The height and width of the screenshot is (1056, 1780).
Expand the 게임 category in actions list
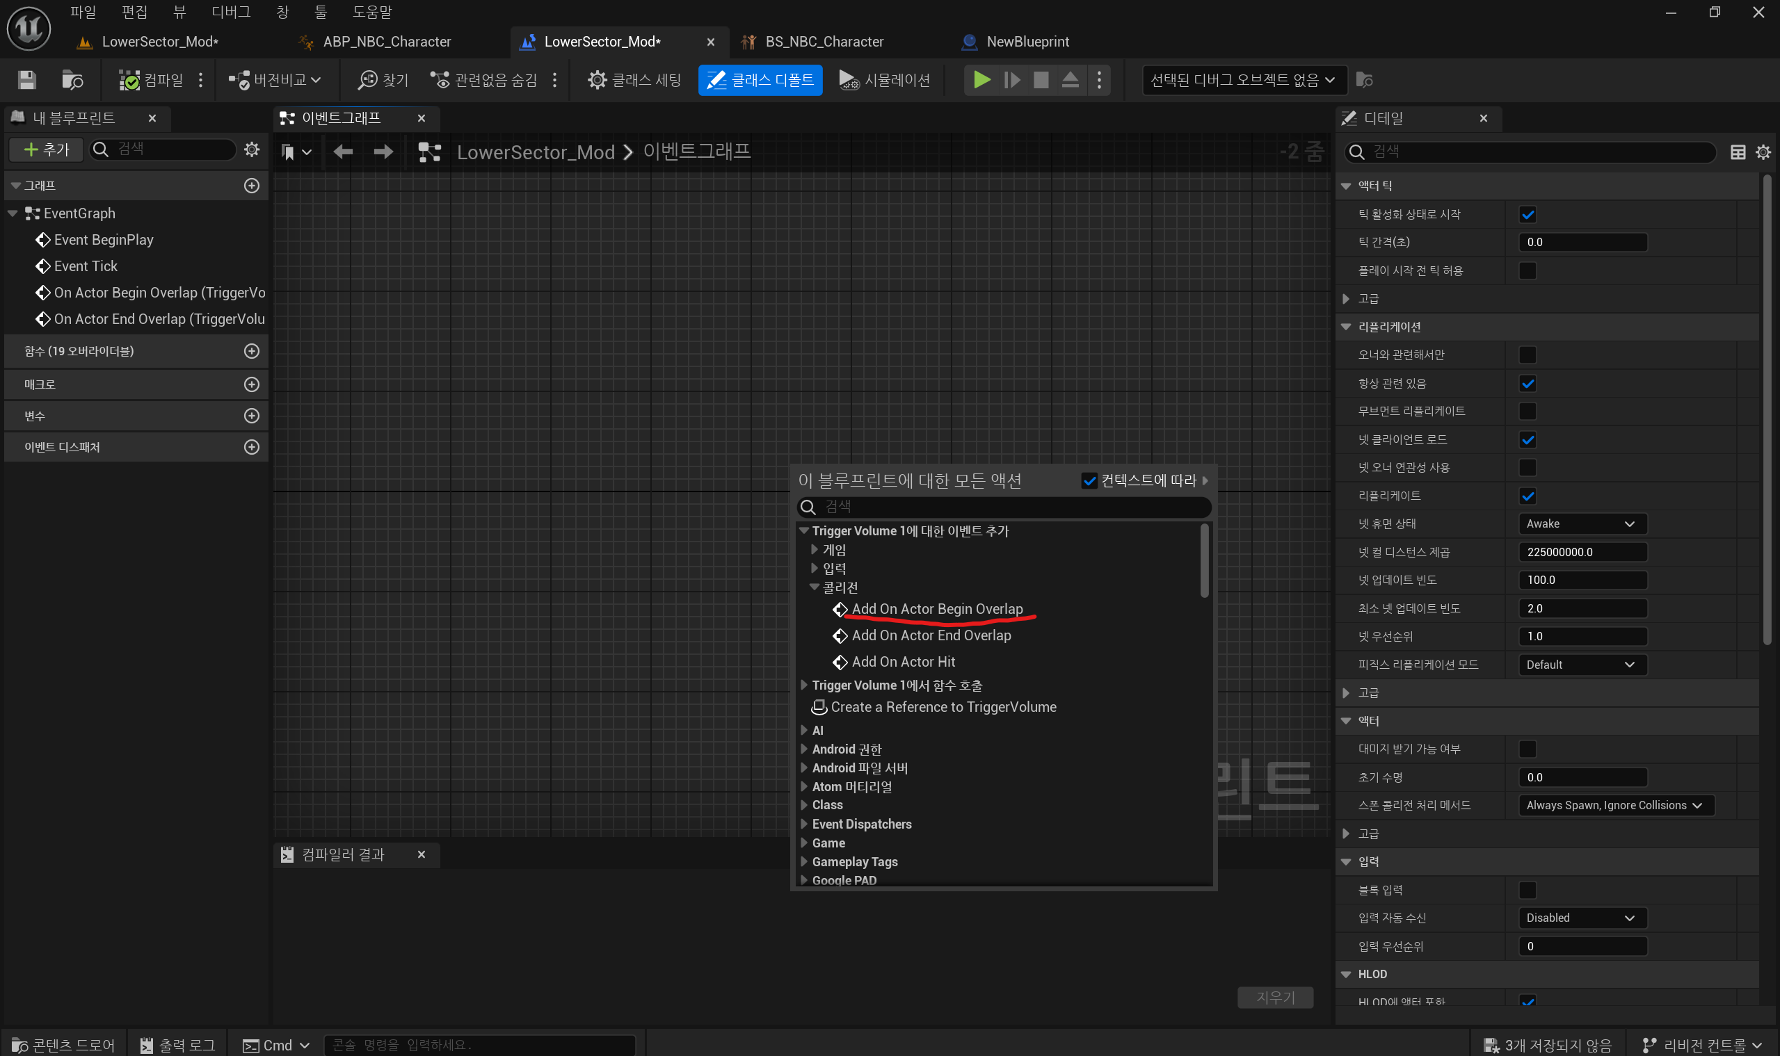[815, 549]
